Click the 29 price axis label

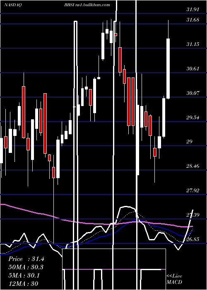(x=190, y=142)
